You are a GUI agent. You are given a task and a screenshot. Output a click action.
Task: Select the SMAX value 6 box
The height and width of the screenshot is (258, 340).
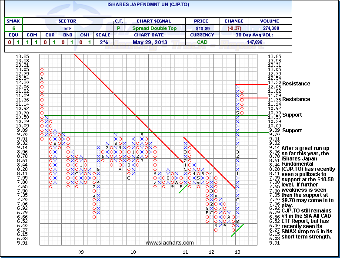click(13, 28)
